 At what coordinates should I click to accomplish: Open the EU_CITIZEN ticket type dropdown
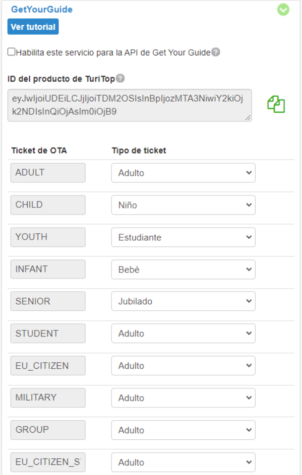(183, 366)
